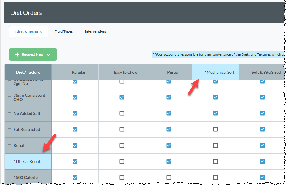Click the Mechanical Soft header text
The width and height of the screenshot is (286, 185).
pos(219,73)
